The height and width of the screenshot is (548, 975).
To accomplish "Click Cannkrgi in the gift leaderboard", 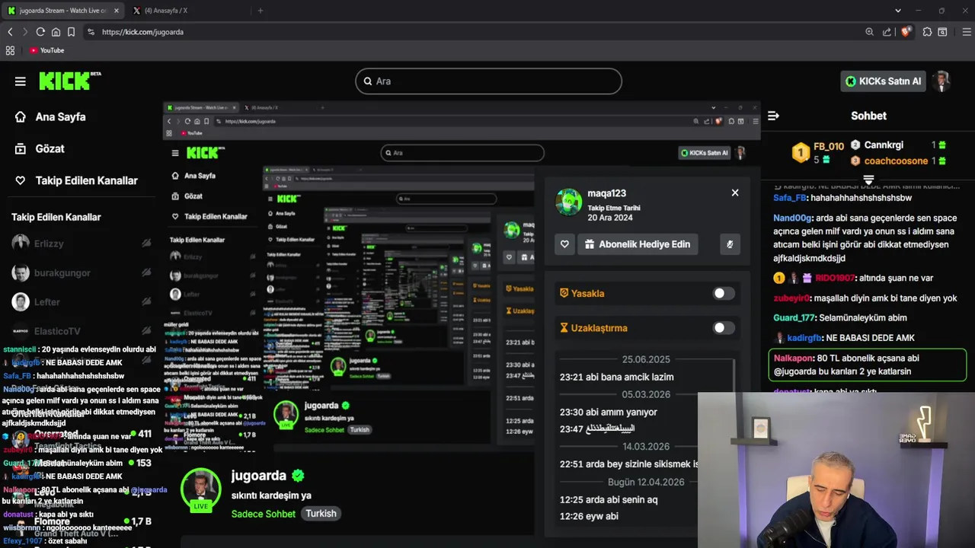I will pos(884,145).
